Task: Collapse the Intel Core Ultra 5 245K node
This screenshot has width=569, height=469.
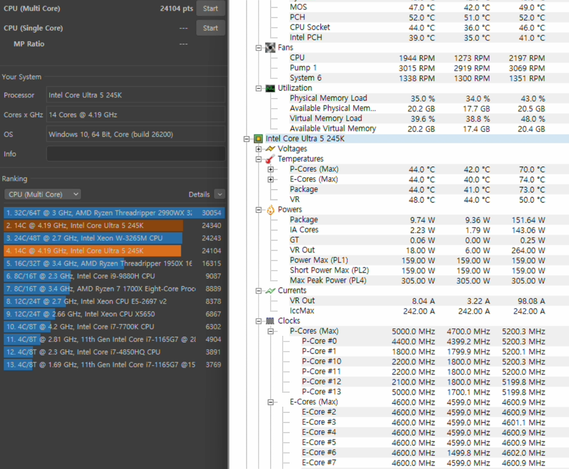Action: 247,139
